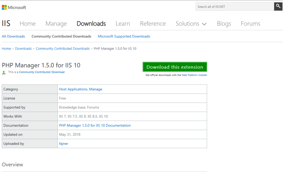Image resolution: width=283 pixels, height=172 pixels.
Task: Expand the Solutions dropdown chevron
Action: pyautogui.click(x=204, y=24)
